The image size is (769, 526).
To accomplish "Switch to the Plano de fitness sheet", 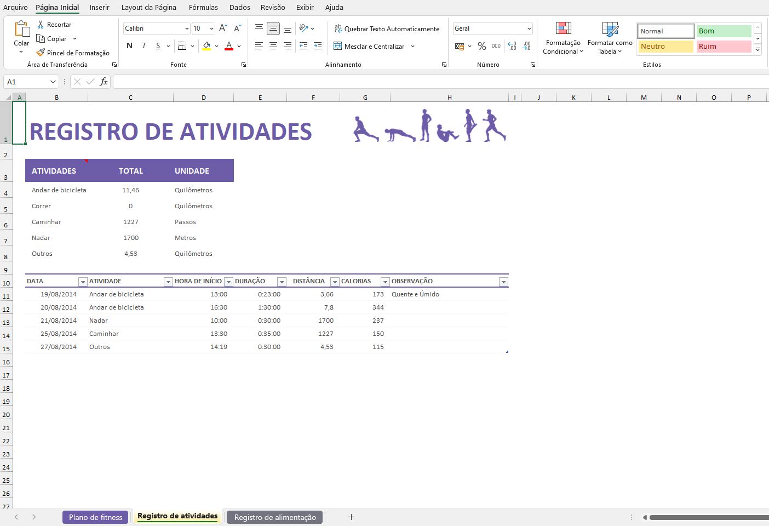I will click(95, 517).
